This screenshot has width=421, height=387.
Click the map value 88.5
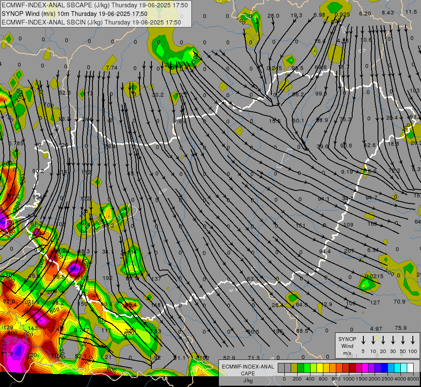click(x=302, y=331)
